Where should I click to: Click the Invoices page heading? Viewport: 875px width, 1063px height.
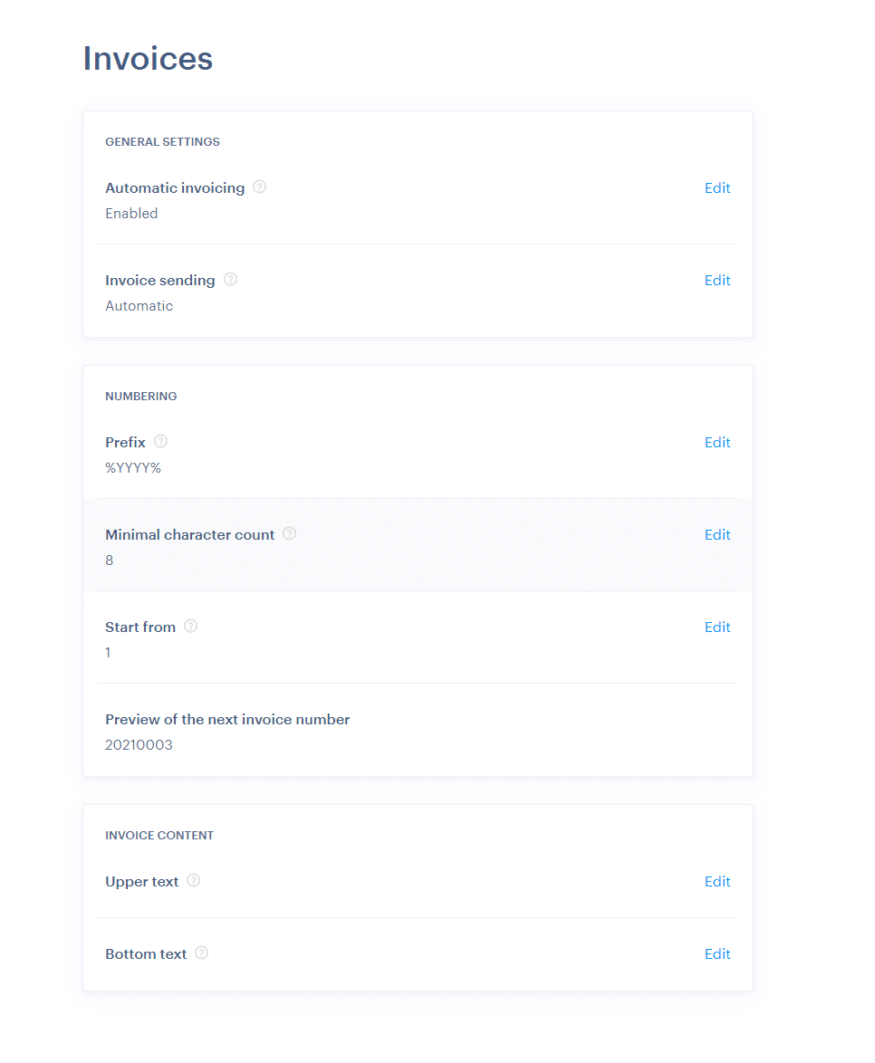click(148, 58)
